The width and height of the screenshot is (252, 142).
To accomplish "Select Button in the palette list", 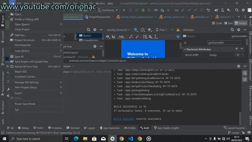I will point(89,35).
